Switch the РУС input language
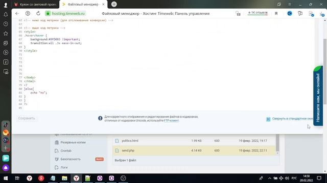Image resolution: width=327 pixels, height=183 pixels. click(294, 178)
